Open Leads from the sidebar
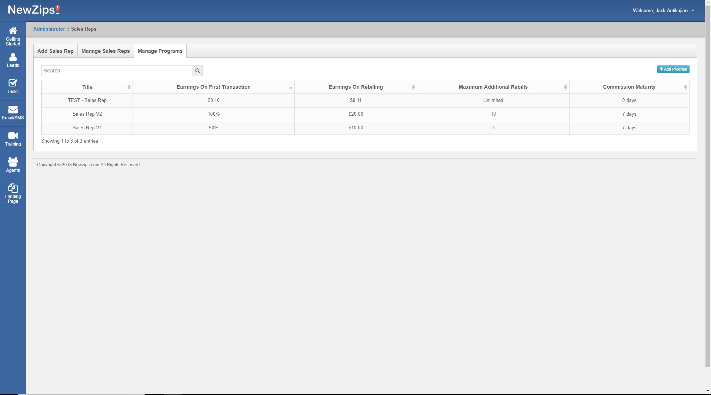 (13, 60)
